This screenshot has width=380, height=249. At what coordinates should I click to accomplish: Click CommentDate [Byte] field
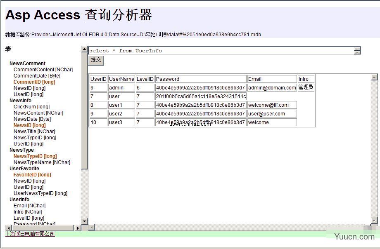37,76
